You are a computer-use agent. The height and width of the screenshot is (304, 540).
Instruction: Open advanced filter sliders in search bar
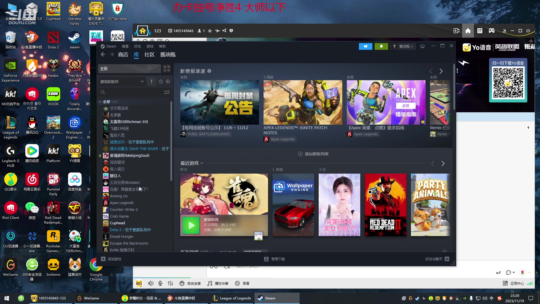click(167, 92)
